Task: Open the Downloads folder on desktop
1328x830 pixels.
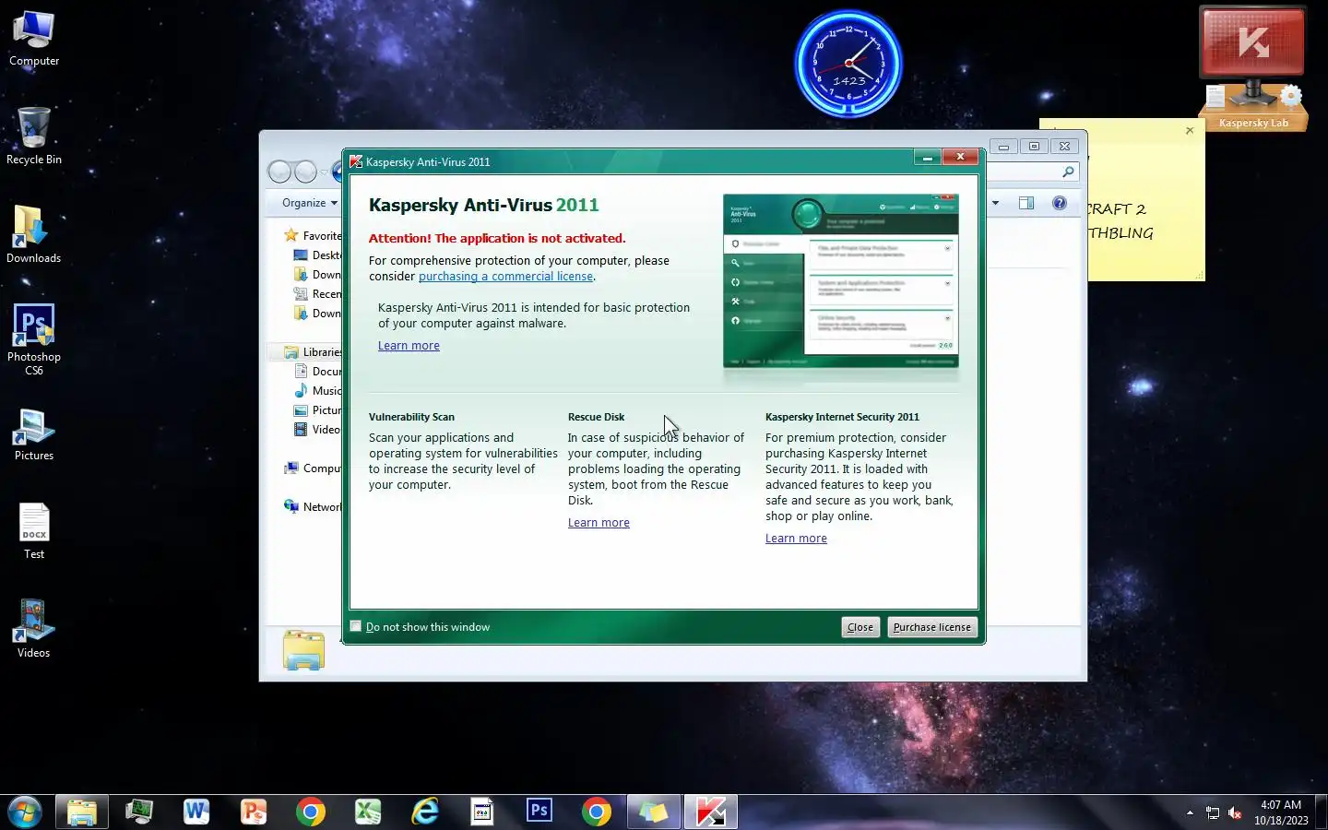Action: (34, 235)
